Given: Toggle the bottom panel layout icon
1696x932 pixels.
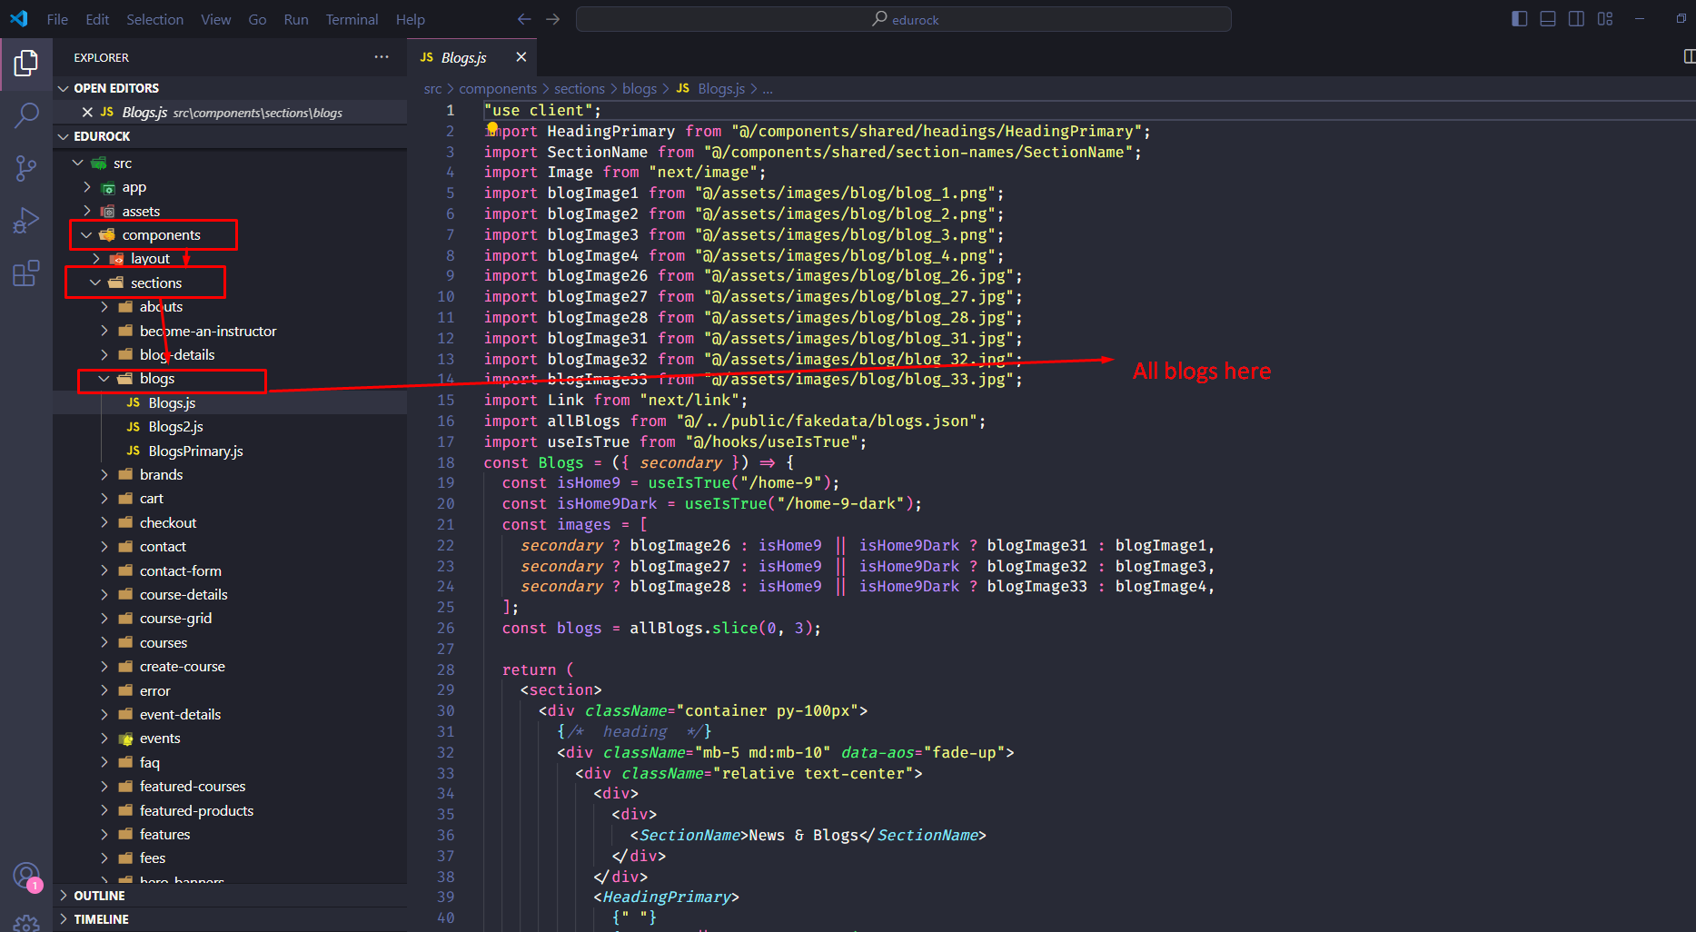Looking at the screenshot, I should (1548, 19).
